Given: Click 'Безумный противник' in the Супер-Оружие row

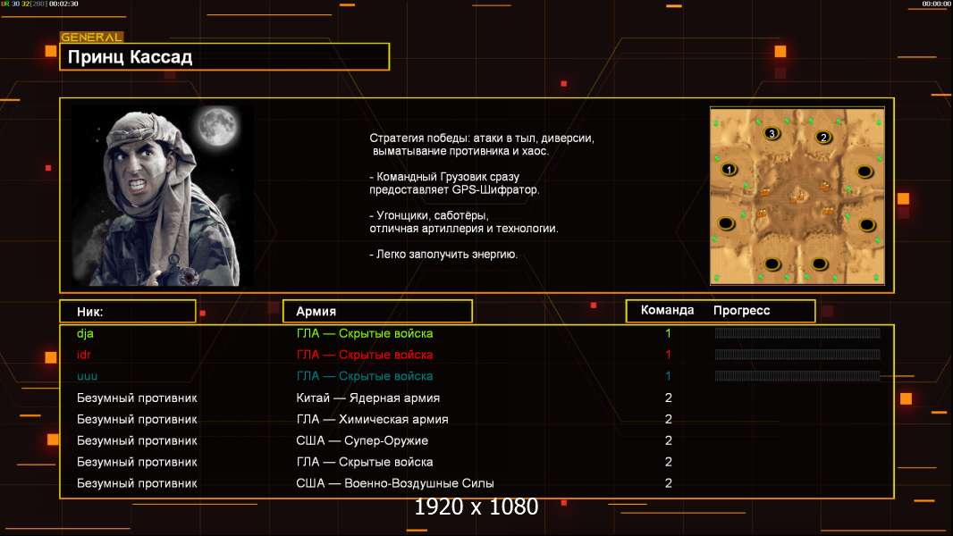Looking at the screenshot, I should click(x=137, y=440).
